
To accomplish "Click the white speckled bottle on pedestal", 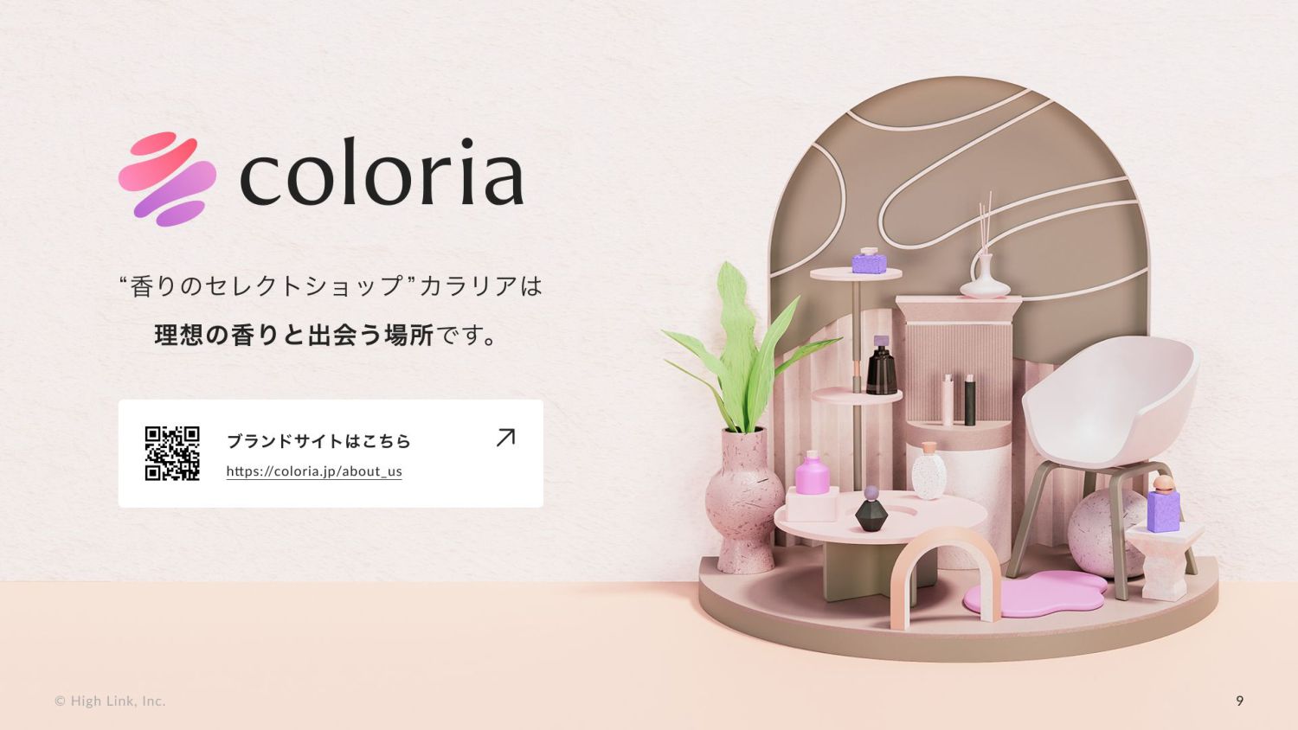I will [929, 471].
